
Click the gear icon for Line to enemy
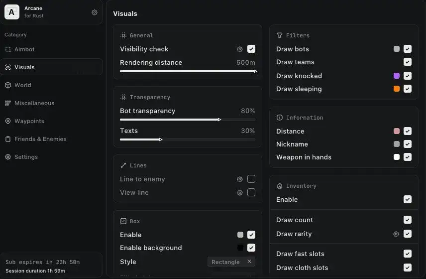point(240,179)
